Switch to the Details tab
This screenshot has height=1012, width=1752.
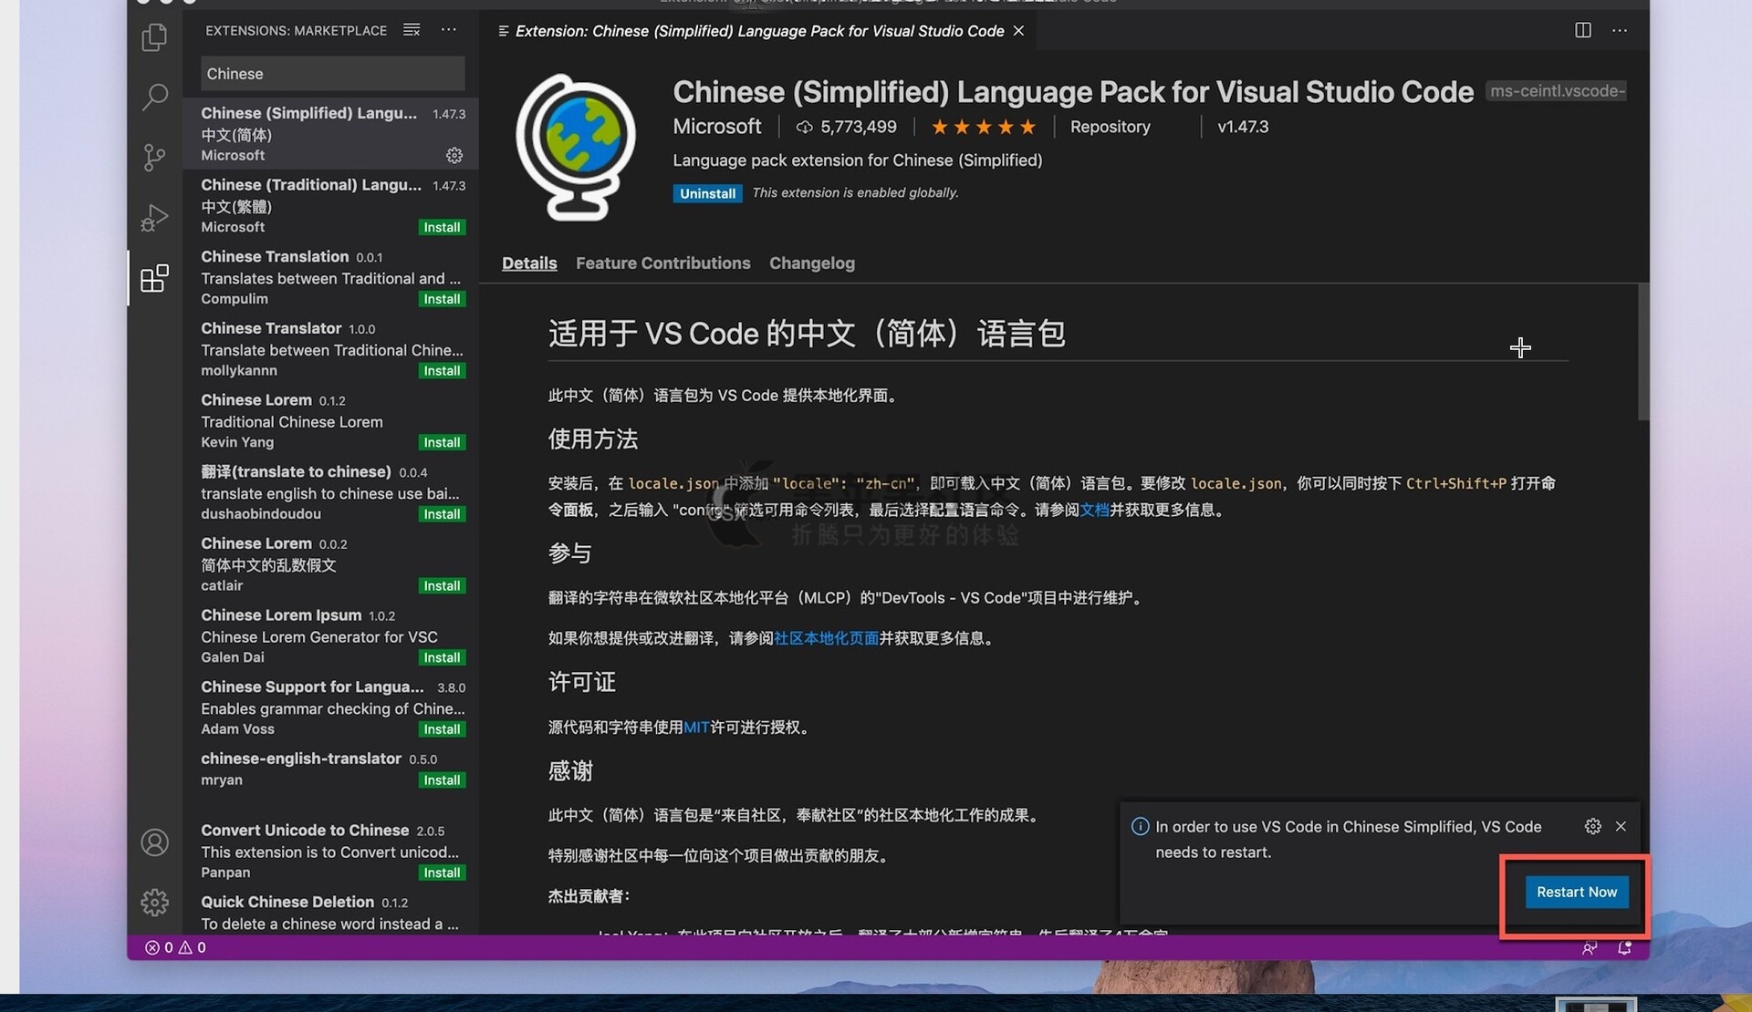[529, 263]
